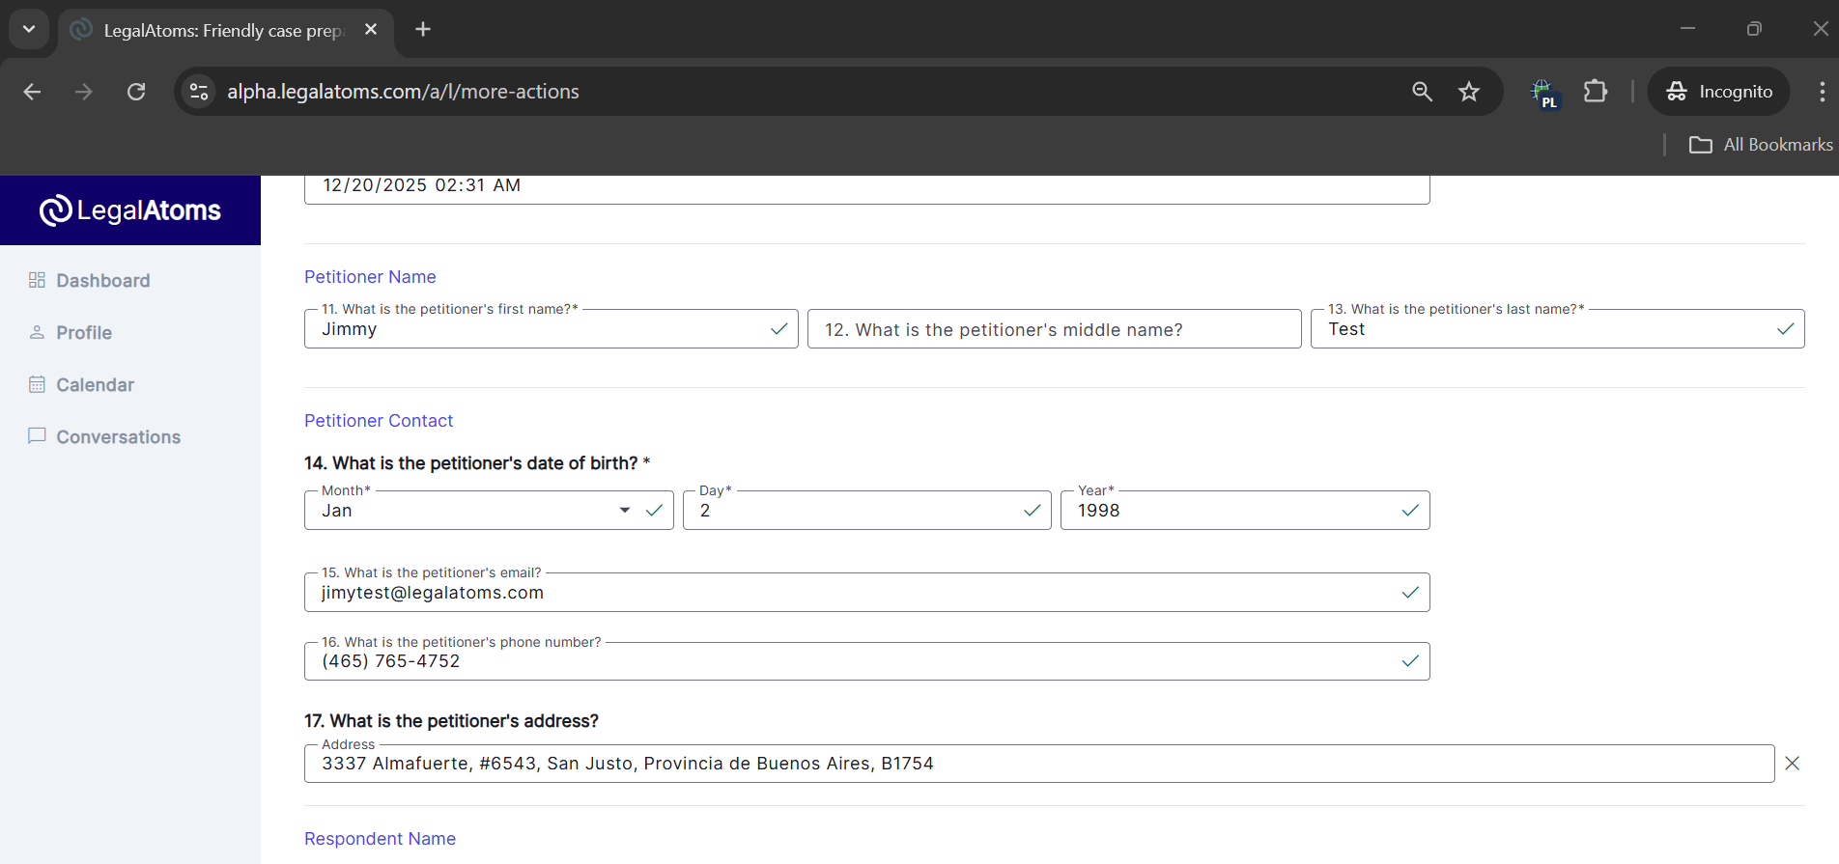
Task: Clear the petitioner's address with X icon
Action: point(1792,764)
